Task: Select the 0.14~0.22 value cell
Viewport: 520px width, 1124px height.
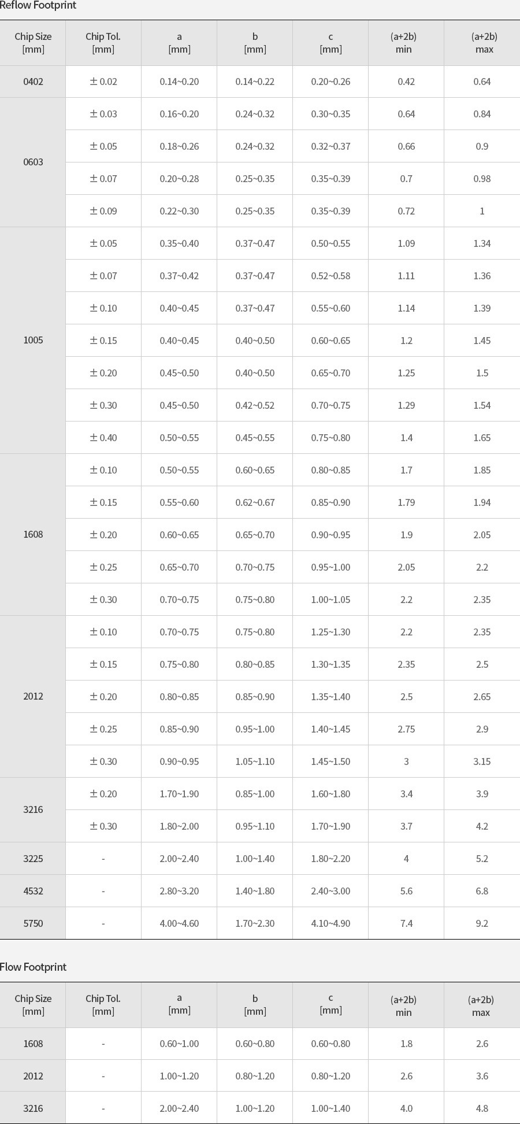Action: [255, 82]
